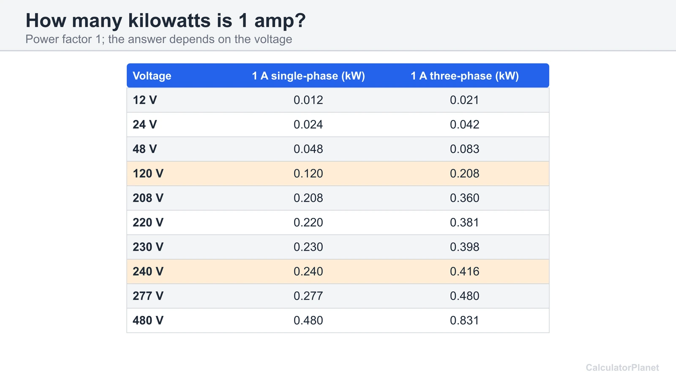Select three-phase value 0.360

point(465,198)
